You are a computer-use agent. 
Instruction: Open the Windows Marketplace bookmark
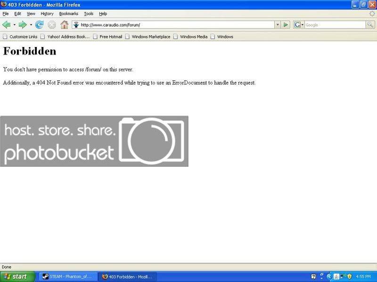pyautogui.click(x=148, y=37)
